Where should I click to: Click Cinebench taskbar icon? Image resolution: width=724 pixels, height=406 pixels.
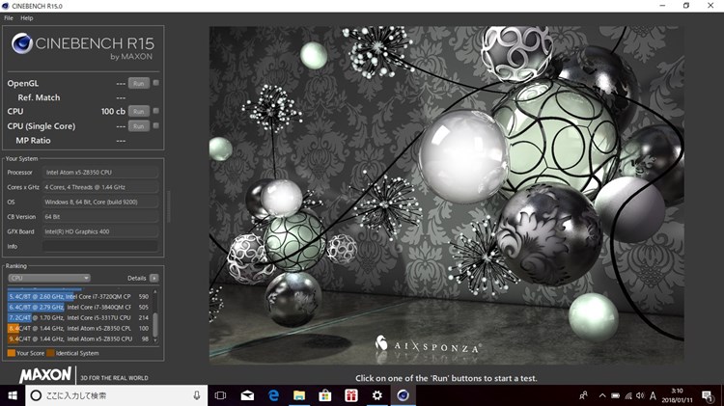coord(404,395)
